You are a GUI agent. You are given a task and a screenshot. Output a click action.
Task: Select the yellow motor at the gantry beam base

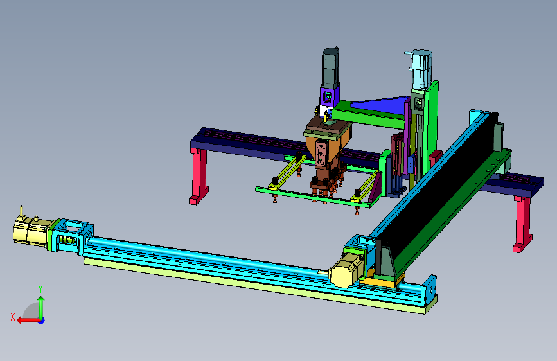pos(346,272)
